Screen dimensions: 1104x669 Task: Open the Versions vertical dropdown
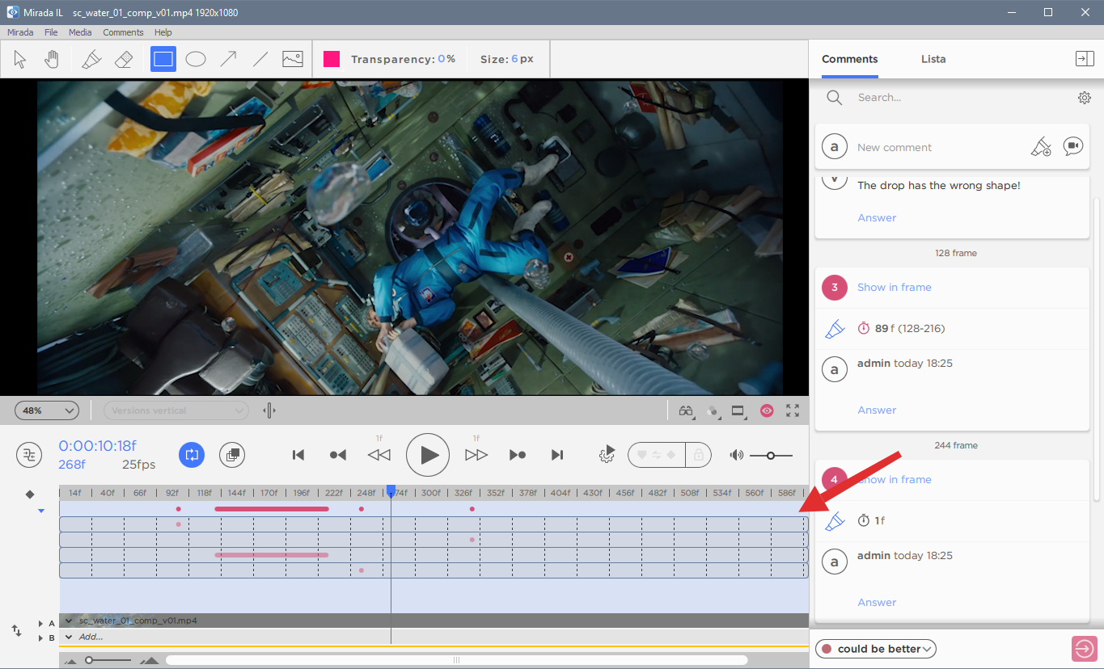click(x=176, y=410)
